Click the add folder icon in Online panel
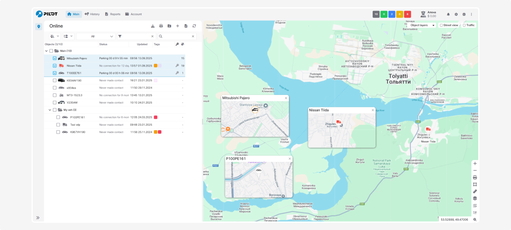The image size is (511, 230). coord(169,26)
